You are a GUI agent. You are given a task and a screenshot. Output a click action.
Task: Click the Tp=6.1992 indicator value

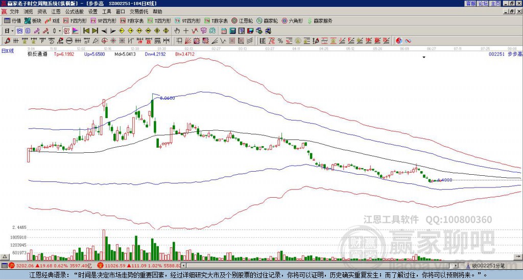[64, 54]
